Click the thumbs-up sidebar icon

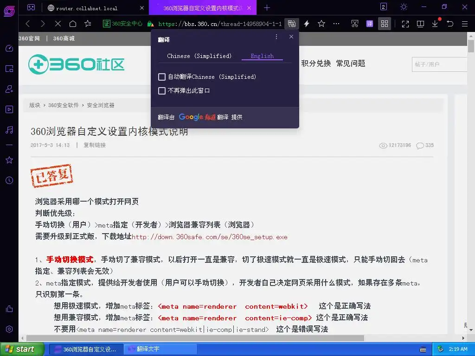[9, 309]
